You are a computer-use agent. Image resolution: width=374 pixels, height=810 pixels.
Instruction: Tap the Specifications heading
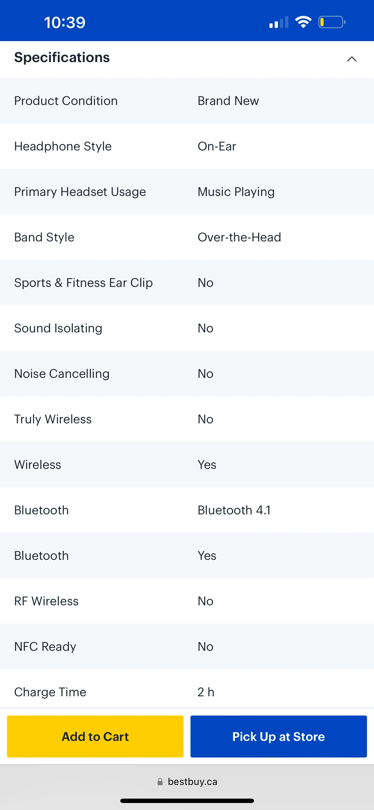point(62,57)
